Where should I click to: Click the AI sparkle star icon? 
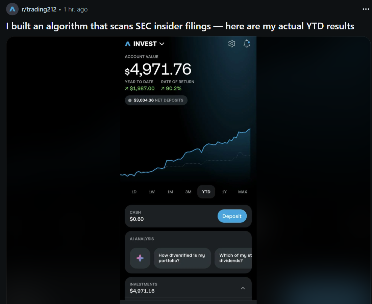point(140,258)
